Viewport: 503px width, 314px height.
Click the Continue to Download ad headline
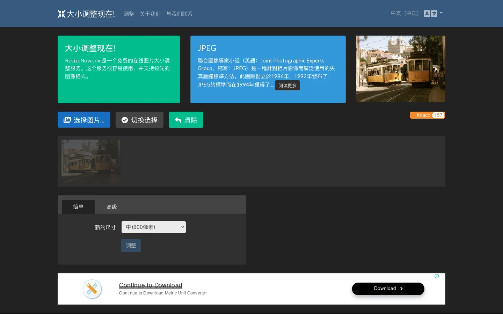tap(151, 285)
